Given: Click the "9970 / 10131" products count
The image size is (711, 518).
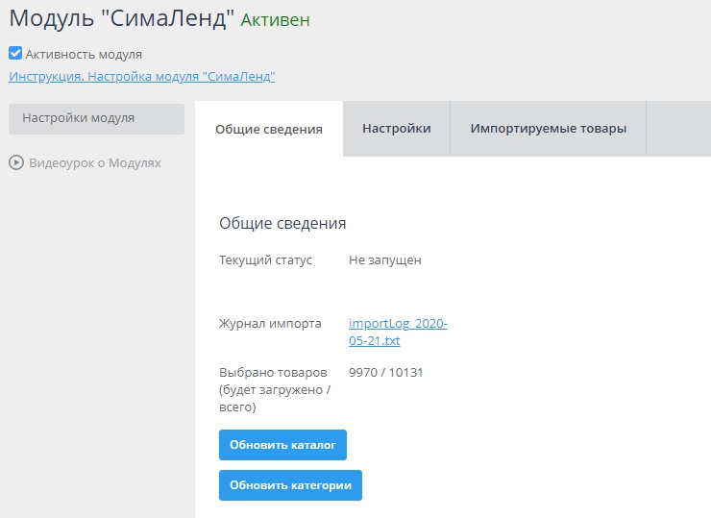Looking at the screenshot, I should [x=386, y=372].
